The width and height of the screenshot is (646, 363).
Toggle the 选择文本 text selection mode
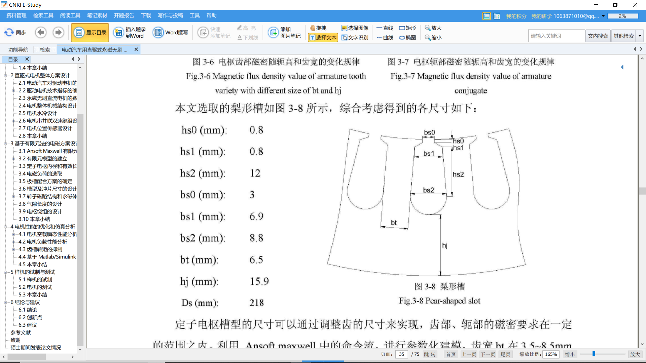(323, 38)
